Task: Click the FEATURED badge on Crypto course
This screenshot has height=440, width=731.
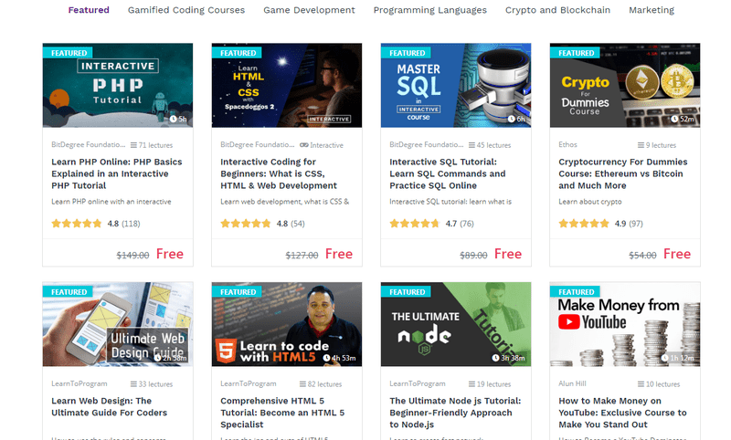Action: 576,53
